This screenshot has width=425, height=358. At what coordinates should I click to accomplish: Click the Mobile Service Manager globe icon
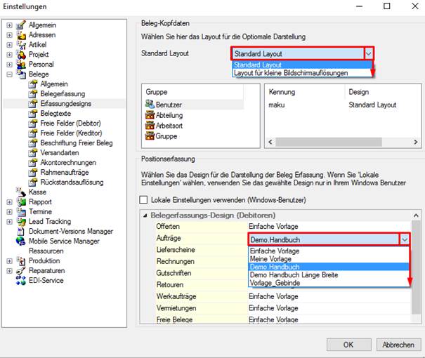(20, 241)
